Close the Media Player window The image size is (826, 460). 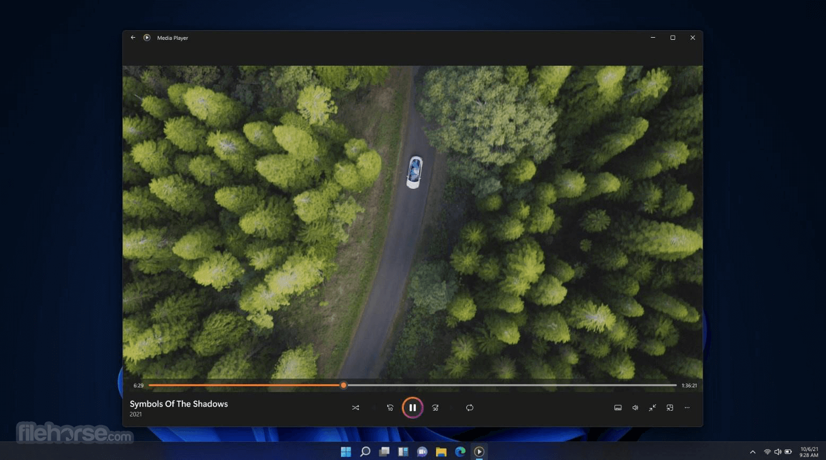click(692, 38)
